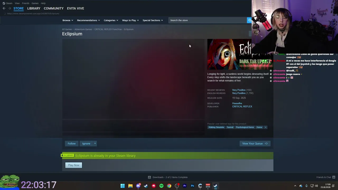
Task: Open the Housefire developer link
Action: [x=237, y=103]
